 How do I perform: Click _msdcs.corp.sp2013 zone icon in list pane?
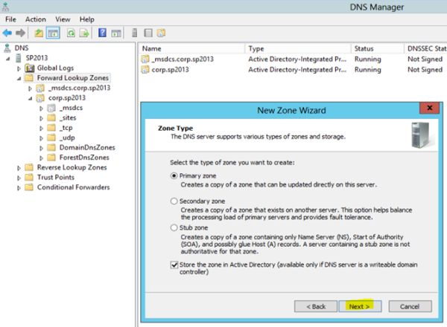pos(145,59)
